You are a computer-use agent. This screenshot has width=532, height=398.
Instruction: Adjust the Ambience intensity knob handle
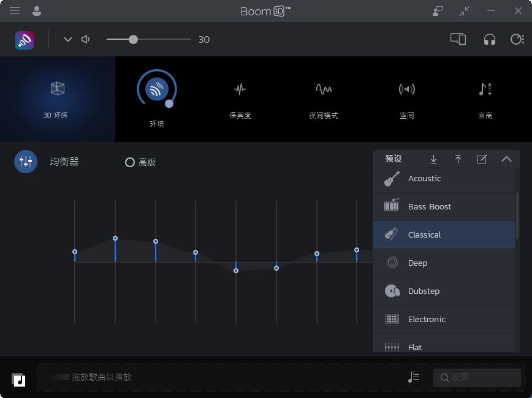(x=169, y=103)
